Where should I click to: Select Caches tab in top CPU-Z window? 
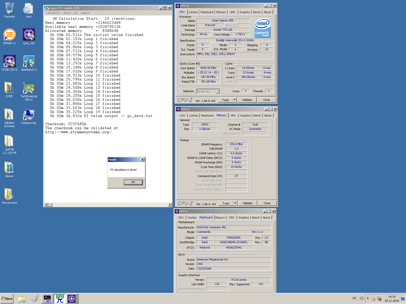tap(193, 12)
